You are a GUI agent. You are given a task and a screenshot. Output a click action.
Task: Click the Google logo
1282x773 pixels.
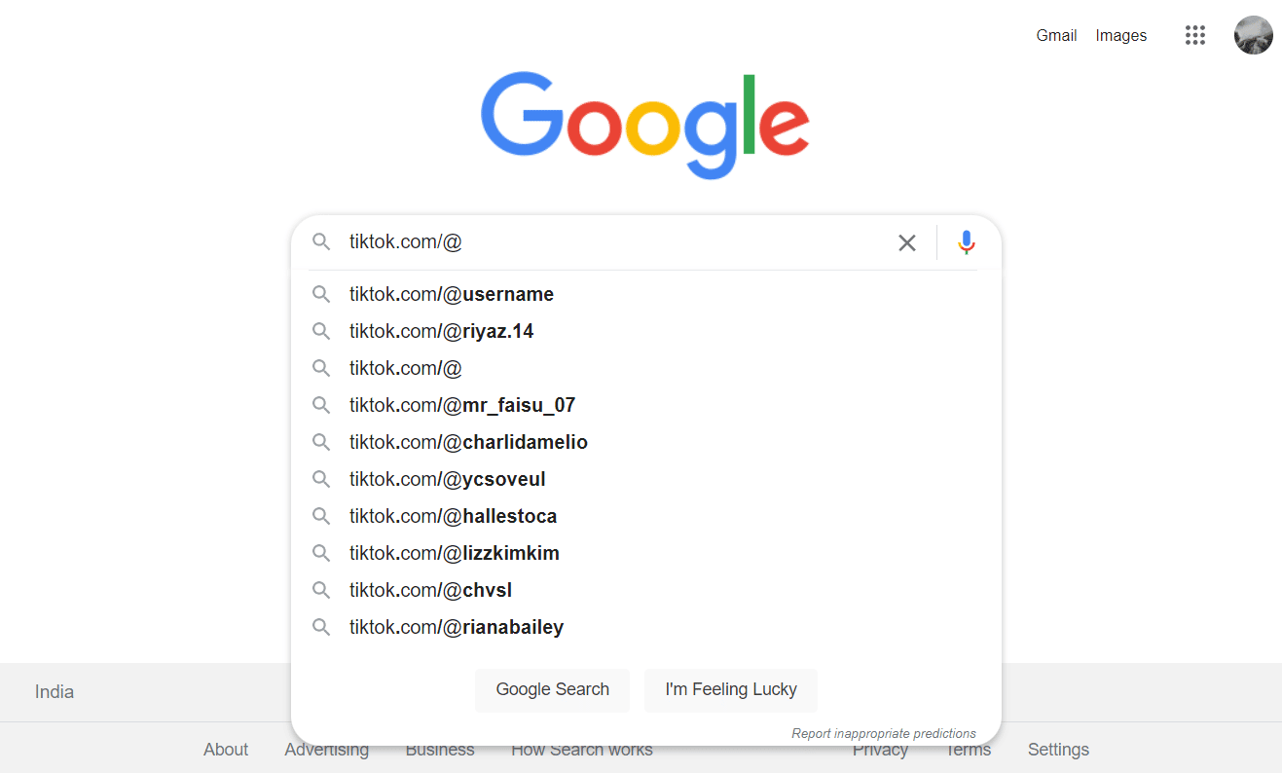coord(645,125)
